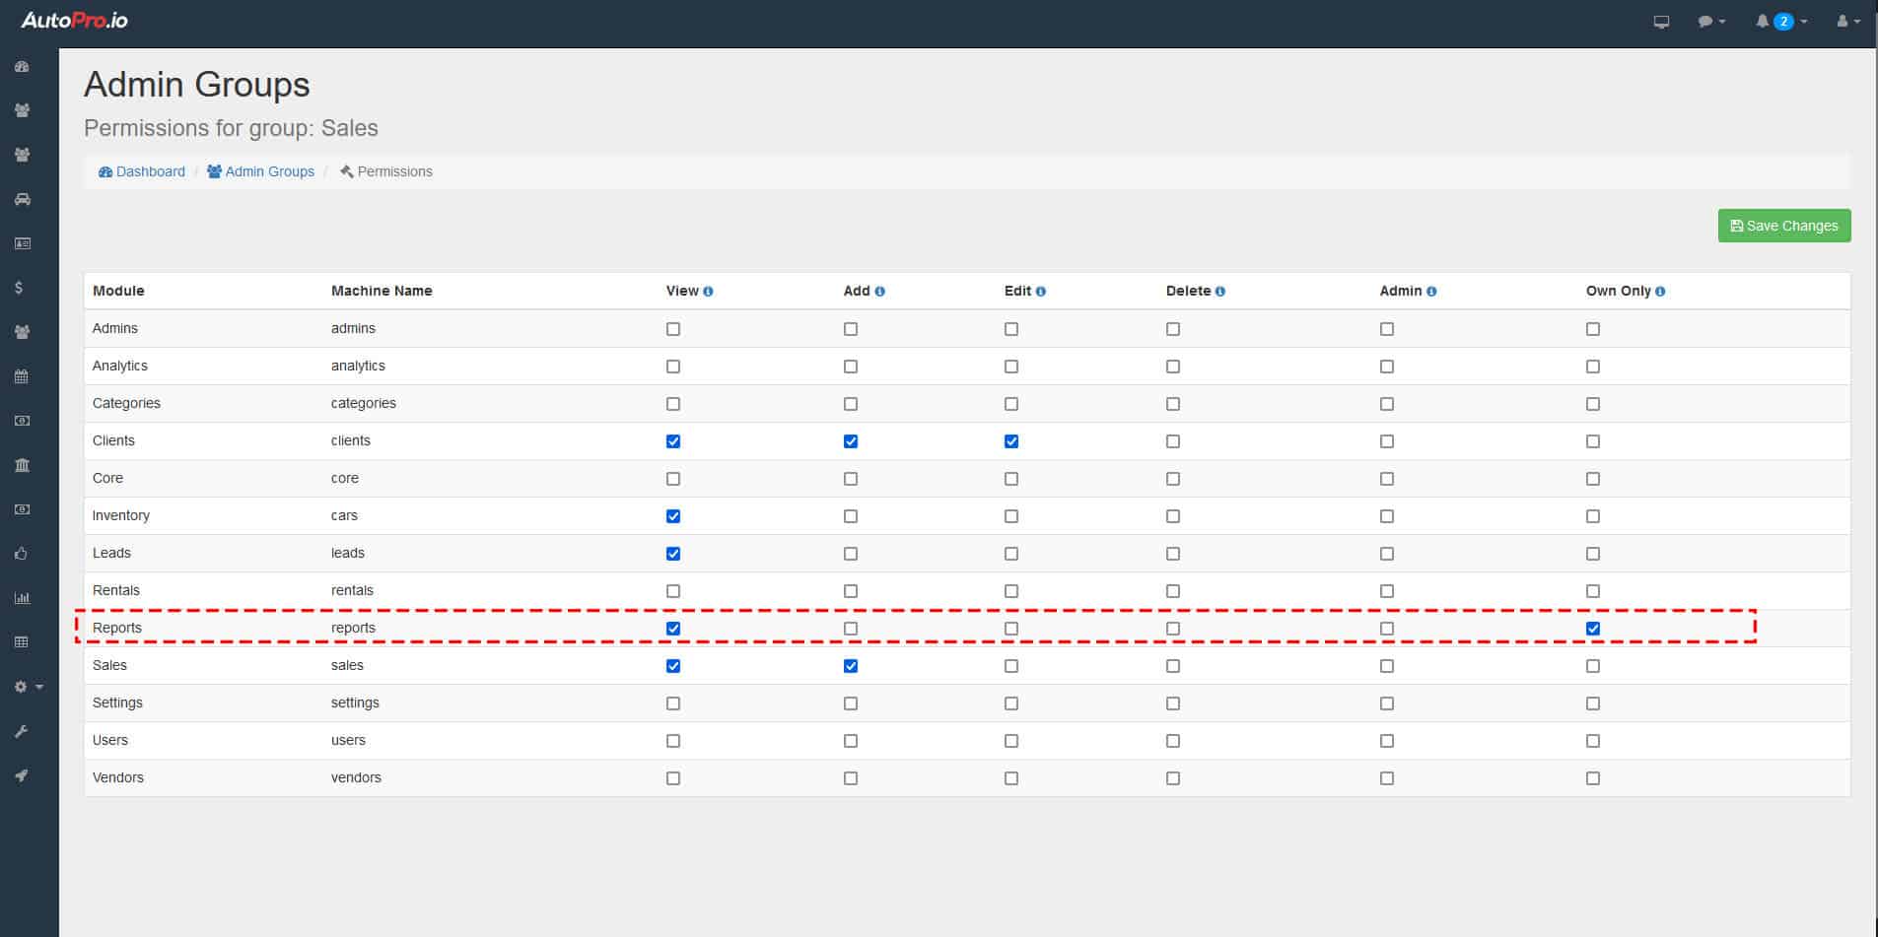Open the notifications bell dropdown

[x=1781, y=21]
